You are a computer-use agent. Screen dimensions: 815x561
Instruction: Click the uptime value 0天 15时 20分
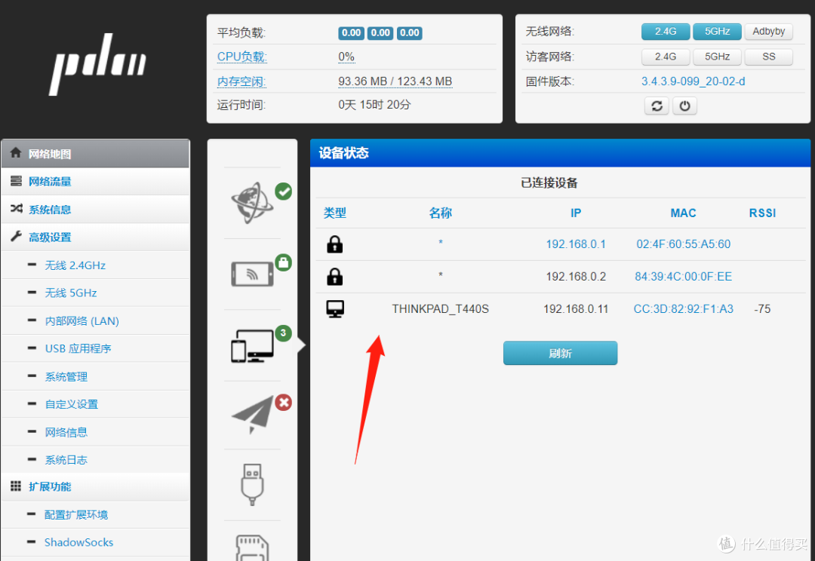tap(374, 105)
